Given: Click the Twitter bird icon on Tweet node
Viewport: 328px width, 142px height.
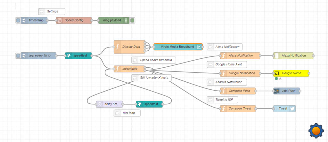Looking at the screenshot, I should click(292, 108).
